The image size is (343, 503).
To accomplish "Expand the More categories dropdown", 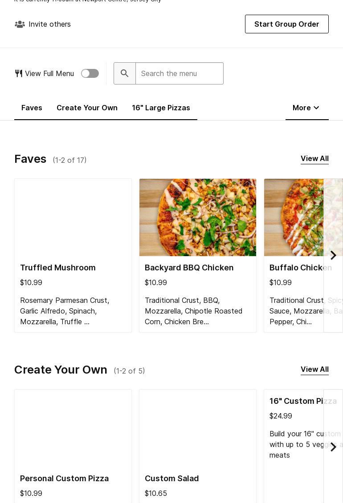I will (x=306, y=108).
